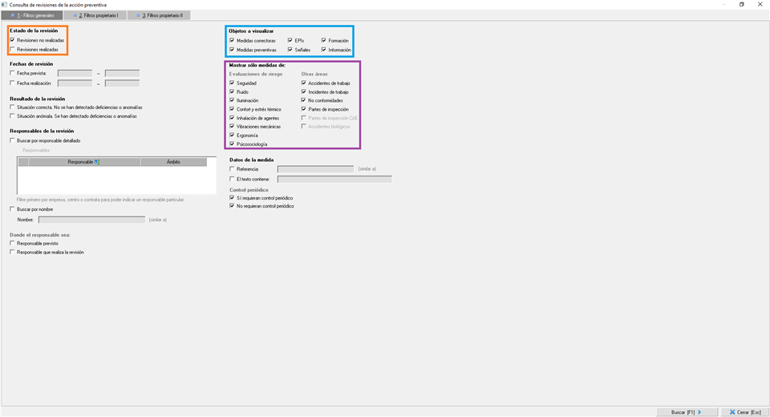
Task: Uncheck Accidentes de trabajo
Action: [304, 83]
